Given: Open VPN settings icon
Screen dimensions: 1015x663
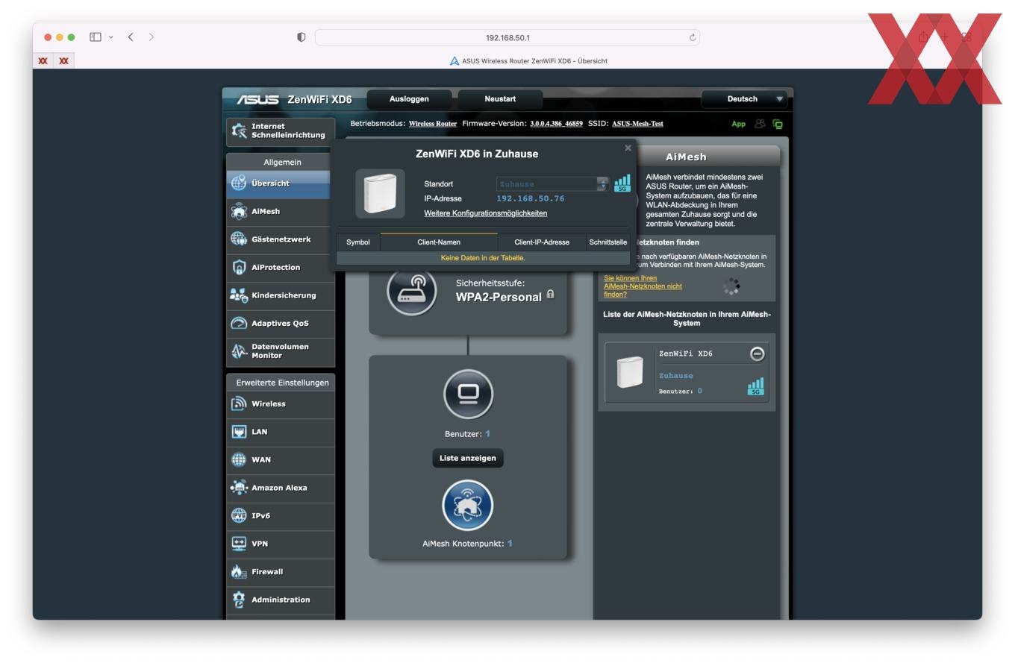Looking at the screenshot, I should (239, 544).
